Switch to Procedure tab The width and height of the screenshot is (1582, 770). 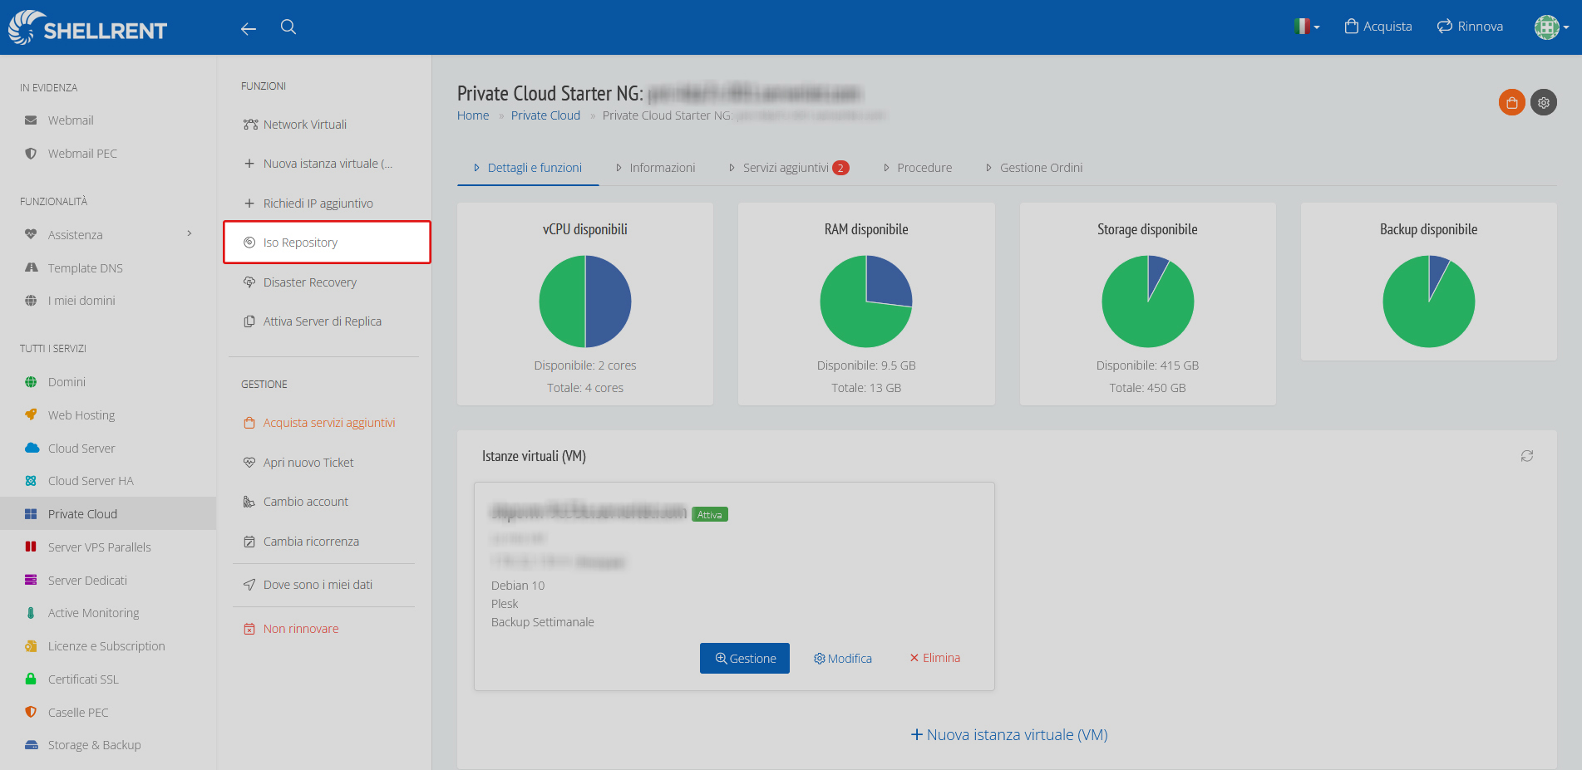point(918,168)
